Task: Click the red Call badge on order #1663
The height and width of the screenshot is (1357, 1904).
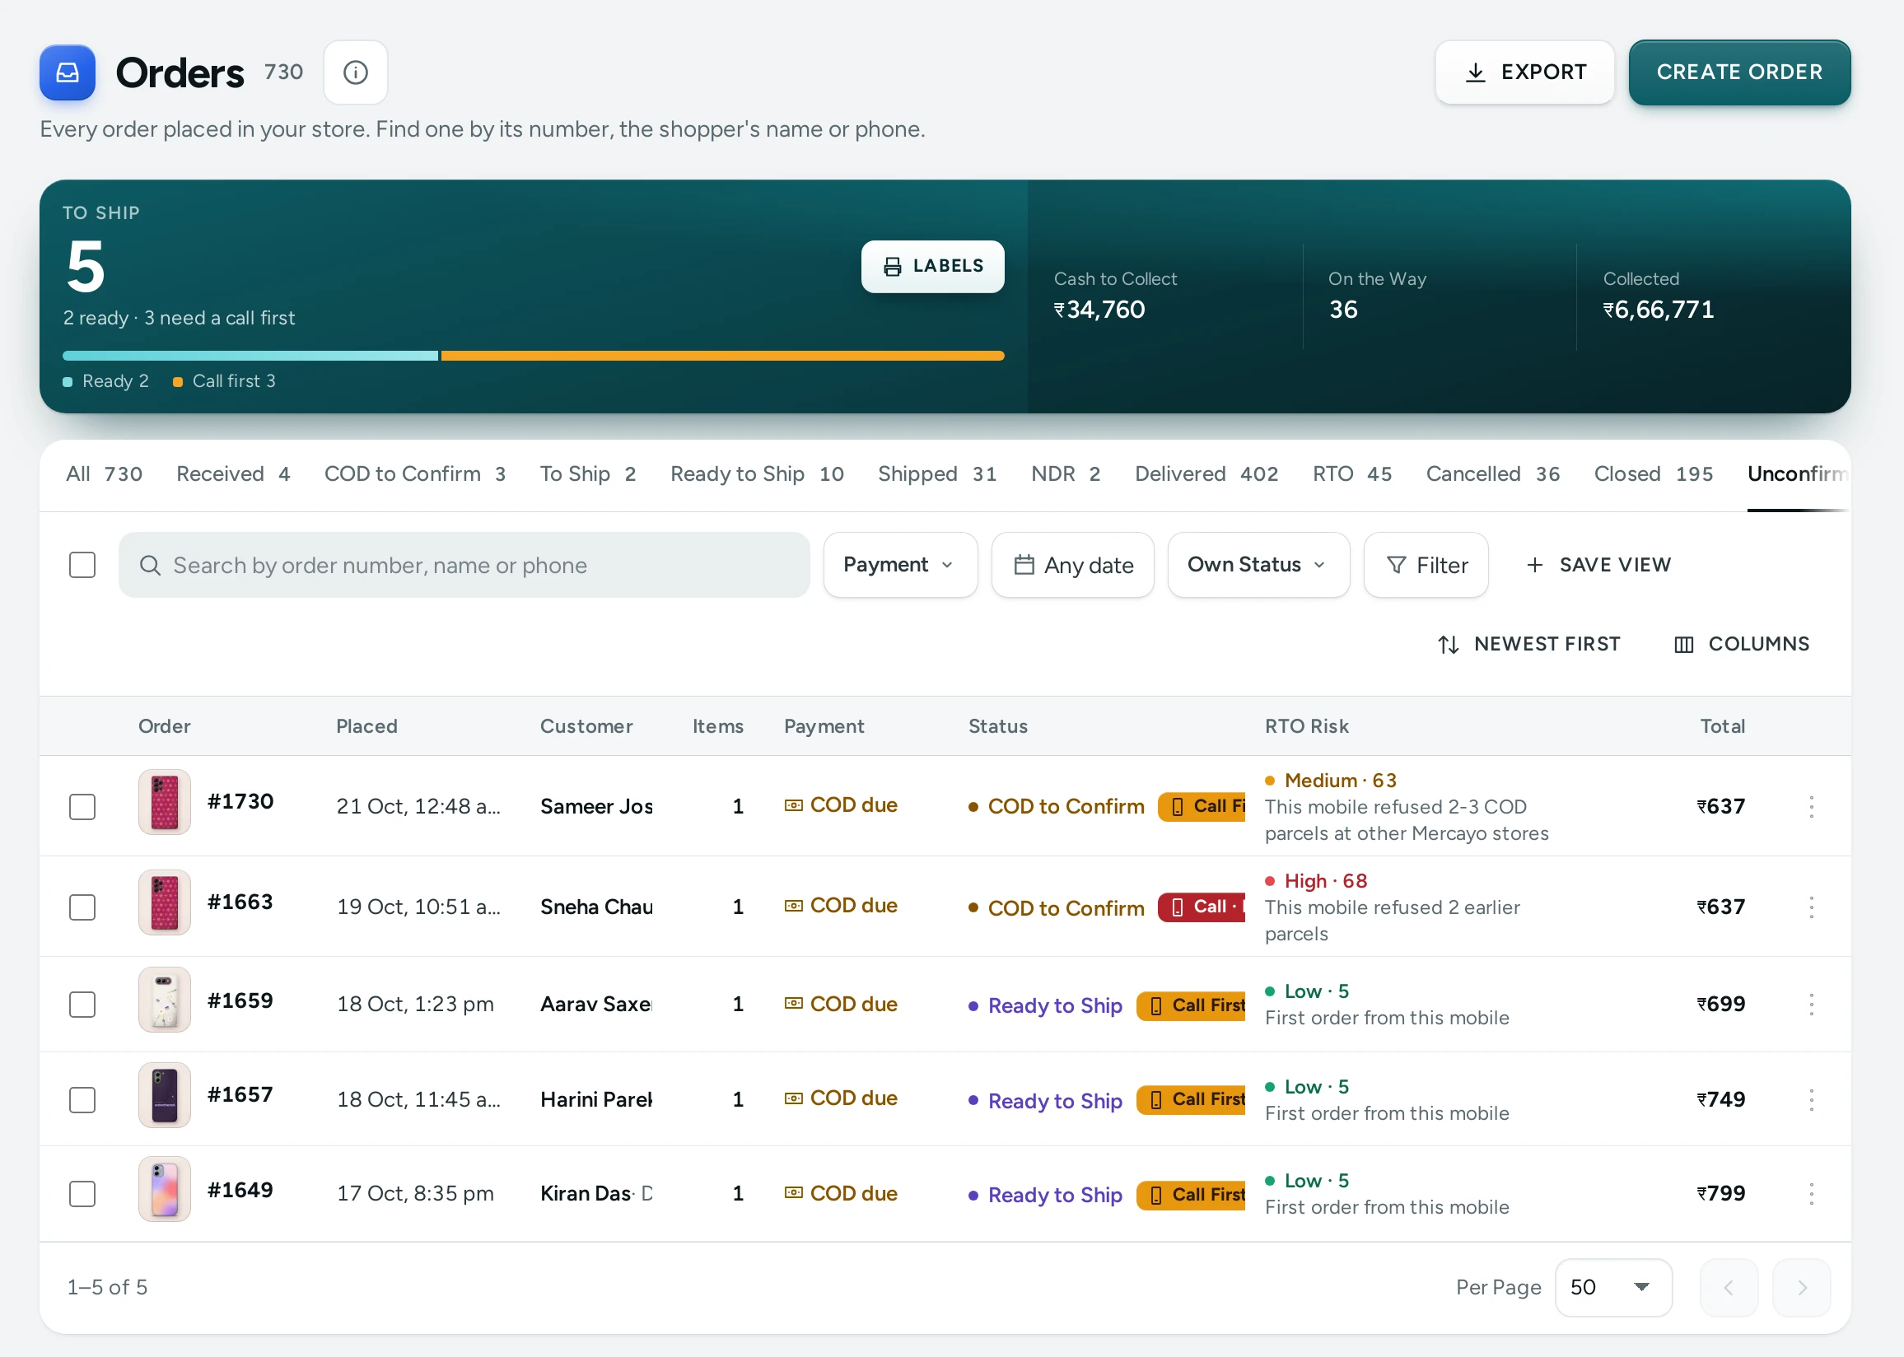Action: (1202, 907)
